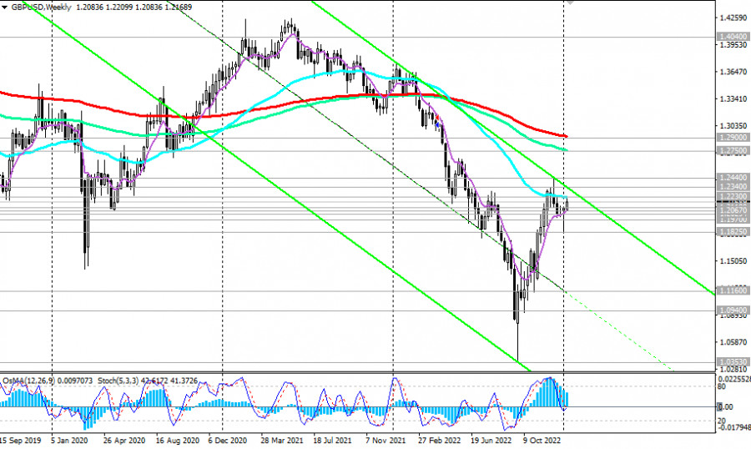751x449 pixels.
Task: Open the chart menu triangle beside GBPUSD
Action: pos(4,8)
